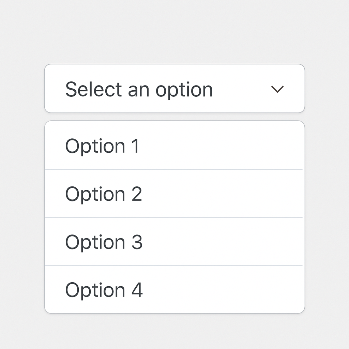
Task: Pick the second entry, Option 2
Action: point(174,194)
